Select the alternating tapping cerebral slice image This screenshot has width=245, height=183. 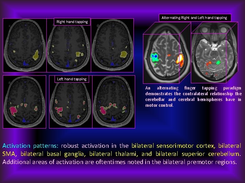coord(167,53)
